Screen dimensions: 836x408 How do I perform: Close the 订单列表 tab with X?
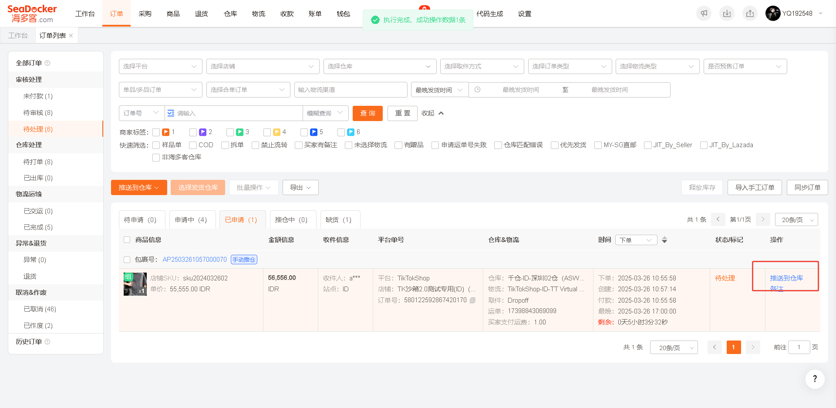tap(71, 36)
